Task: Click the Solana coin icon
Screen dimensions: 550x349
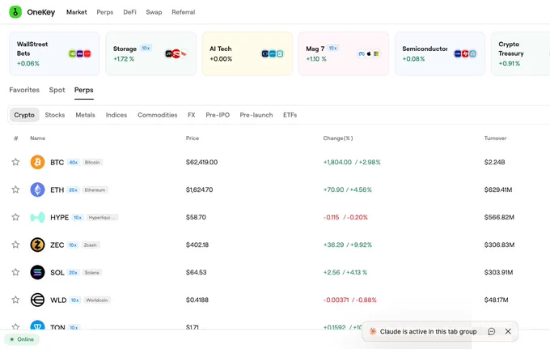Action: (x=37, y=272)
